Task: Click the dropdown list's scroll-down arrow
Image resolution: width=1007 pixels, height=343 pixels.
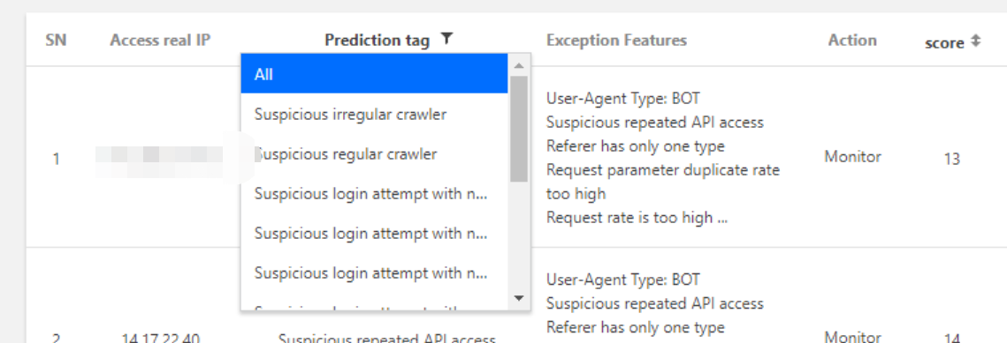Action: coord(519,297)
